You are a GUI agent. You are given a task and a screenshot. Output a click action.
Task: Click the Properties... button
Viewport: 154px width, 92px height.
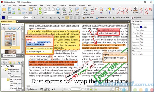coord(137,18)
